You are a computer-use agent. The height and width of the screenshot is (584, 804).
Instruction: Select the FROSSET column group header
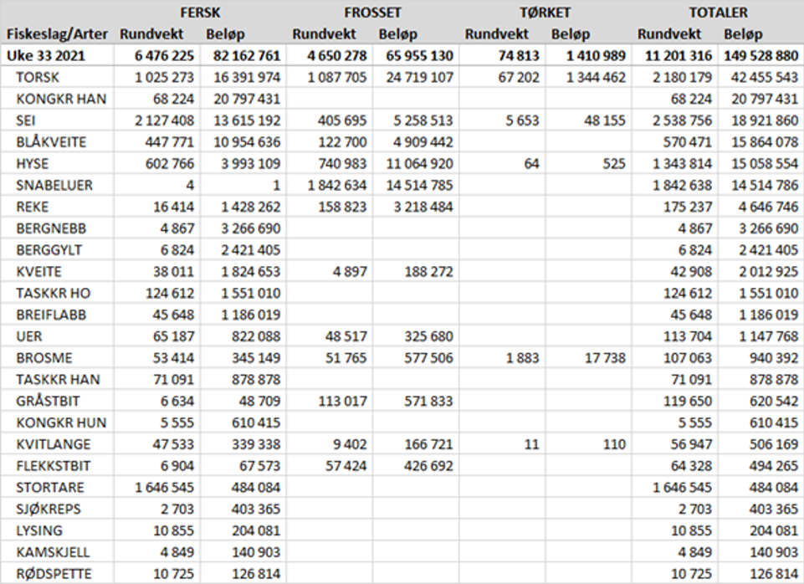click(x=372, y=13)
